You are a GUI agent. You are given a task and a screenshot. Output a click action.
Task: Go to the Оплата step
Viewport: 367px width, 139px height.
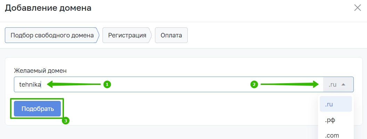point(171,35)
